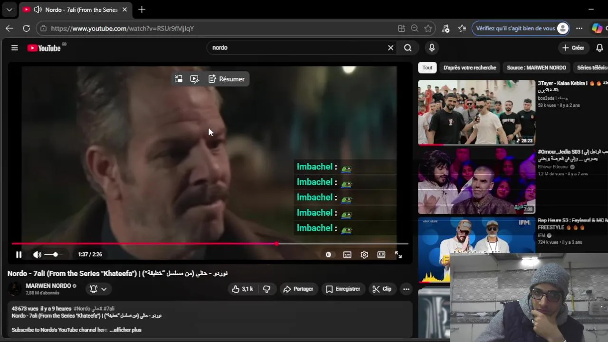This screenshot has height=342, width=608.
Task: Open the Copilot icon in the browser toolbar
Action: (597, 28)
